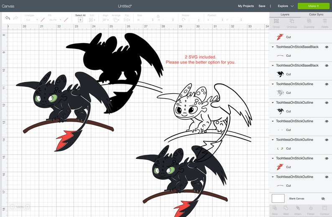Click the Size height H field
332x217 pixels.
coord(168,20)
